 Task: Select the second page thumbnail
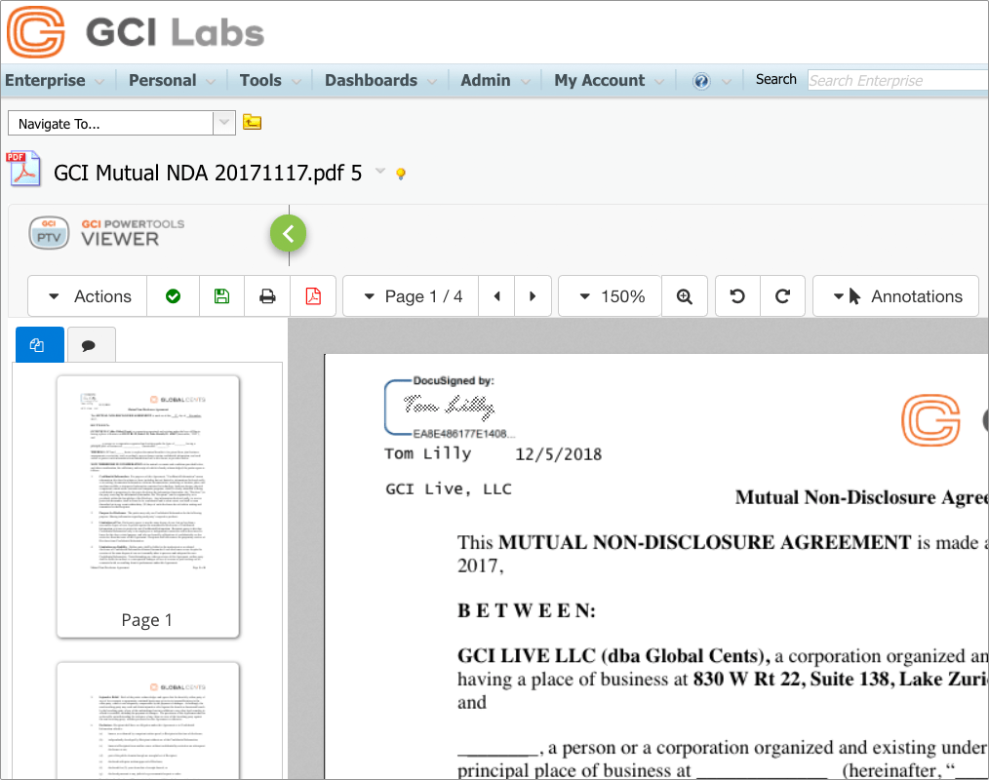tap(147, 721)
